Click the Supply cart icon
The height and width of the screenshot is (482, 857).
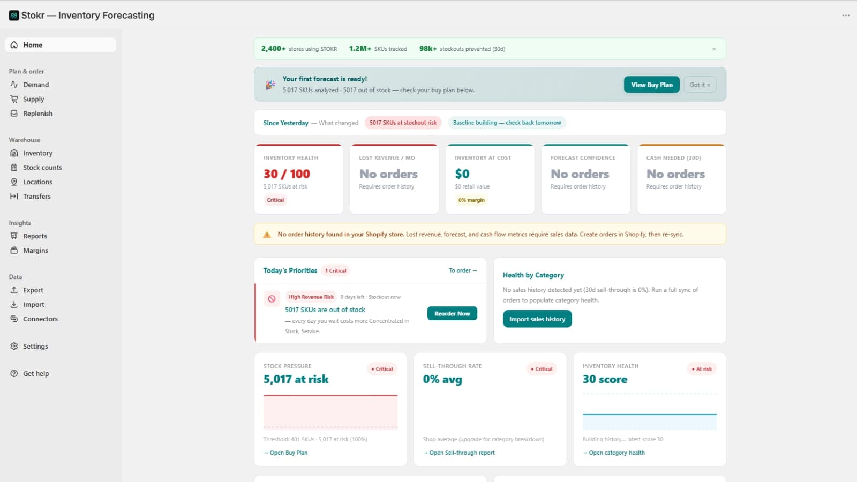14,99
